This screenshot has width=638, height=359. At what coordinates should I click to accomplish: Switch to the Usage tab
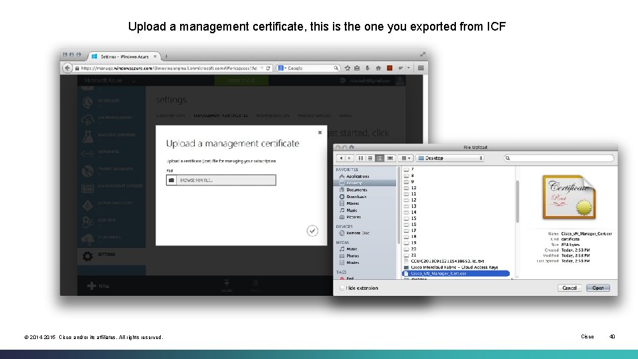(345, 116)
